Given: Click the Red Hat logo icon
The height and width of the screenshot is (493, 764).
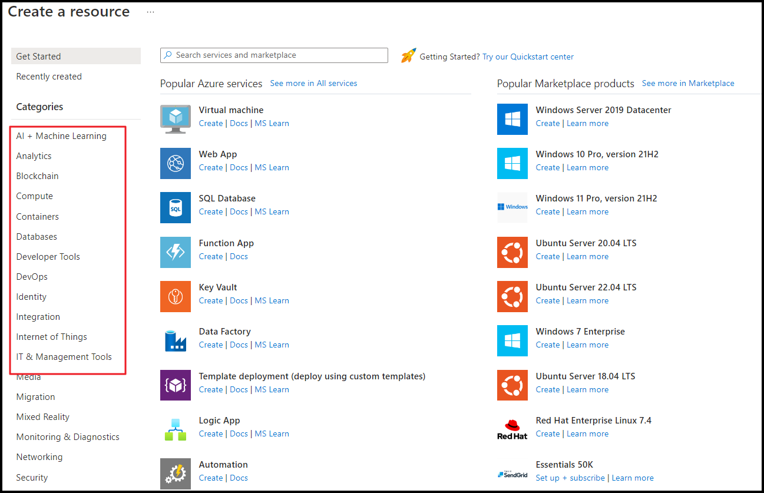Looking at the screenshot, I should [x=512, y=429].
